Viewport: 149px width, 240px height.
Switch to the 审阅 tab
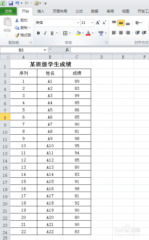tap(110, 11)
